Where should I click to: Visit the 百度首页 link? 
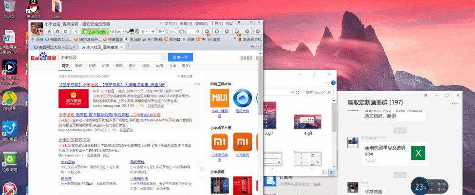pos(247,58)
